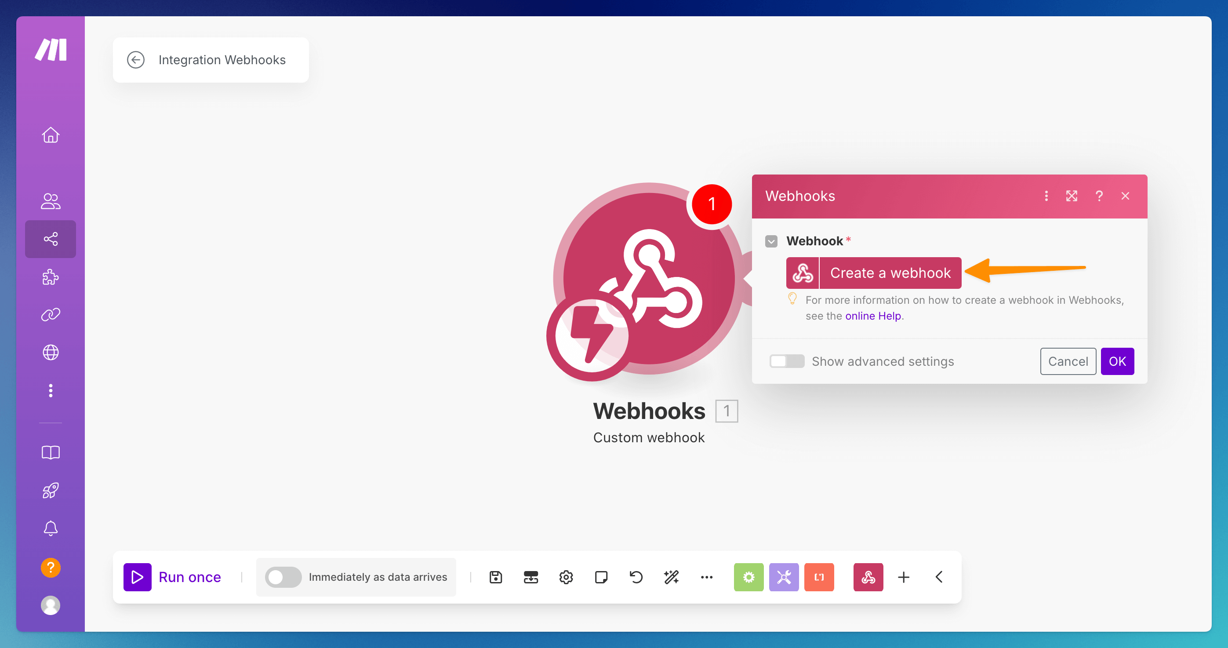Open Templates puzzle piece icon in sidebar
Image resolution: width=1228 pixels, height=648 pixels.
(x=51, y=277)
